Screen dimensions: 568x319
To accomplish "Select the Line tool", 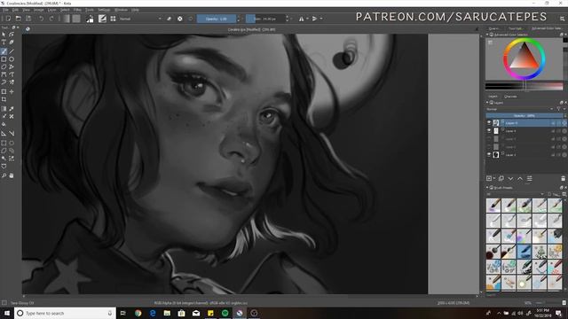I will click(12, 51).
